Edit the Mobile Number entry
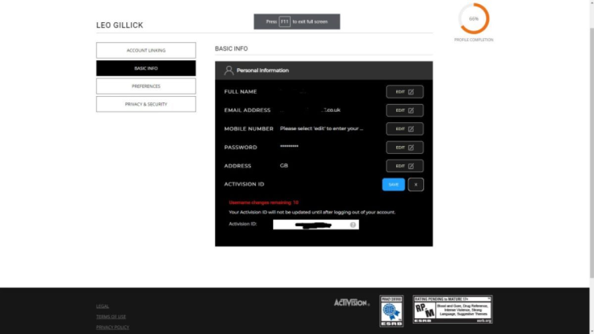Image resolution: width=594 pixels, height=334 pixels. pyautogui.click(x=404, y=129)
